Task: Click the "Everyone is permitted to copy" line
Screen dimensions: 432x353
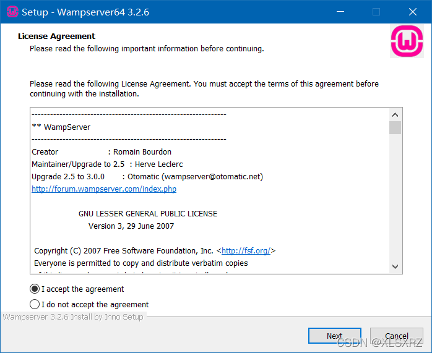Action: pyautogui.click(x=140, y=263)
